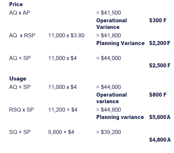Click the Operational variance label under Usage
Screen dimensions: 174x153
coord(111,98)
